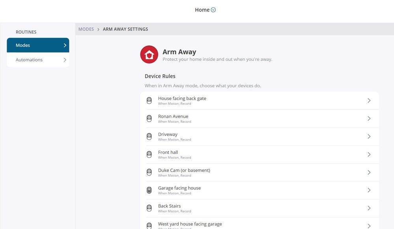The height and width of the screenshot is (229, 394).
Task: Click the Arm Away heading
Action: (x=179, y=52)
